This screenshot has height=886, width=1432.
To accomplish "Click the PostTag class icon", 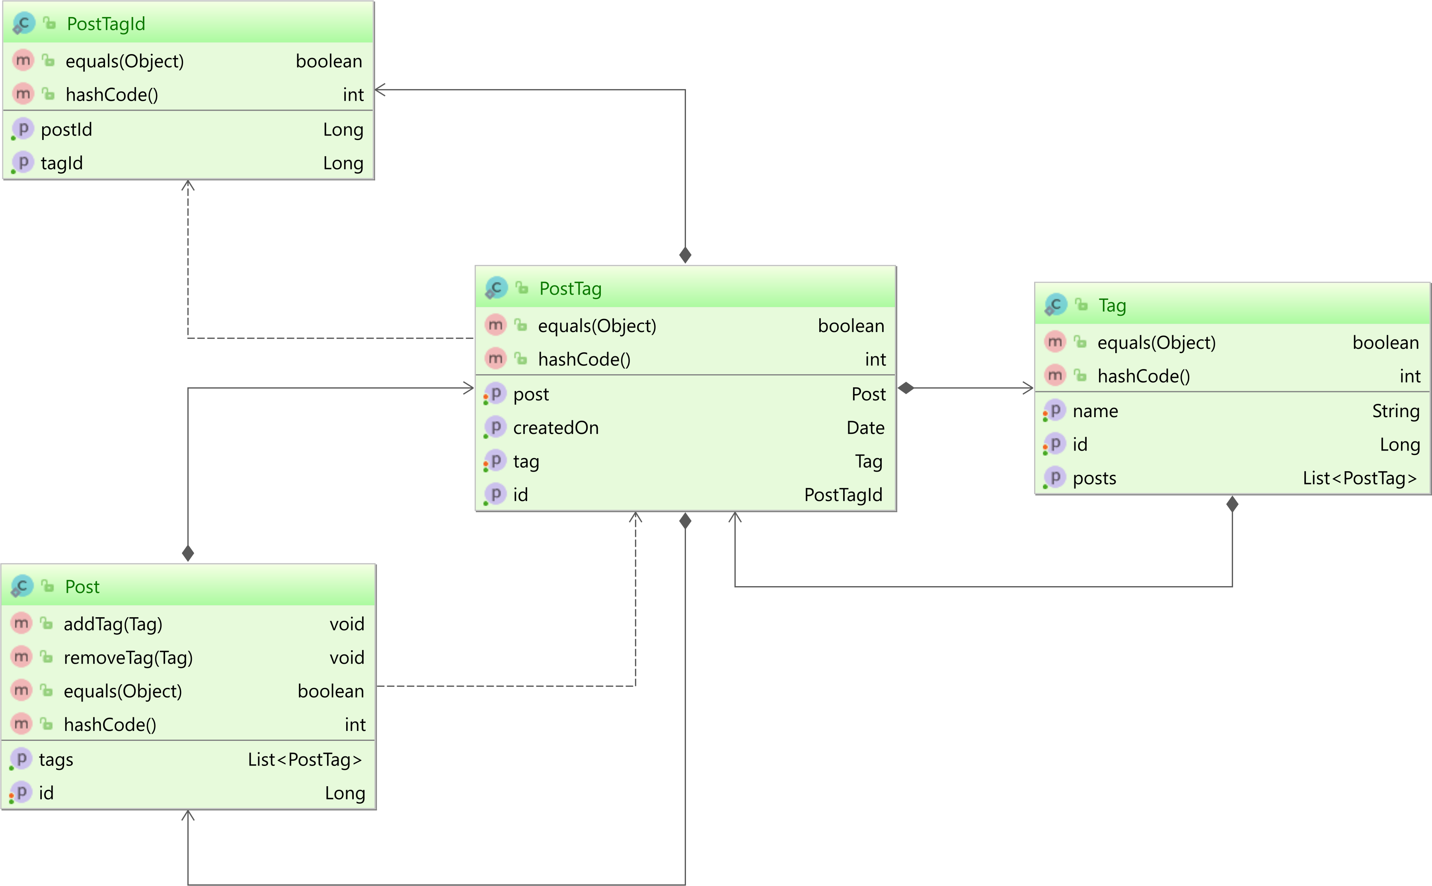I will [496, 288].
